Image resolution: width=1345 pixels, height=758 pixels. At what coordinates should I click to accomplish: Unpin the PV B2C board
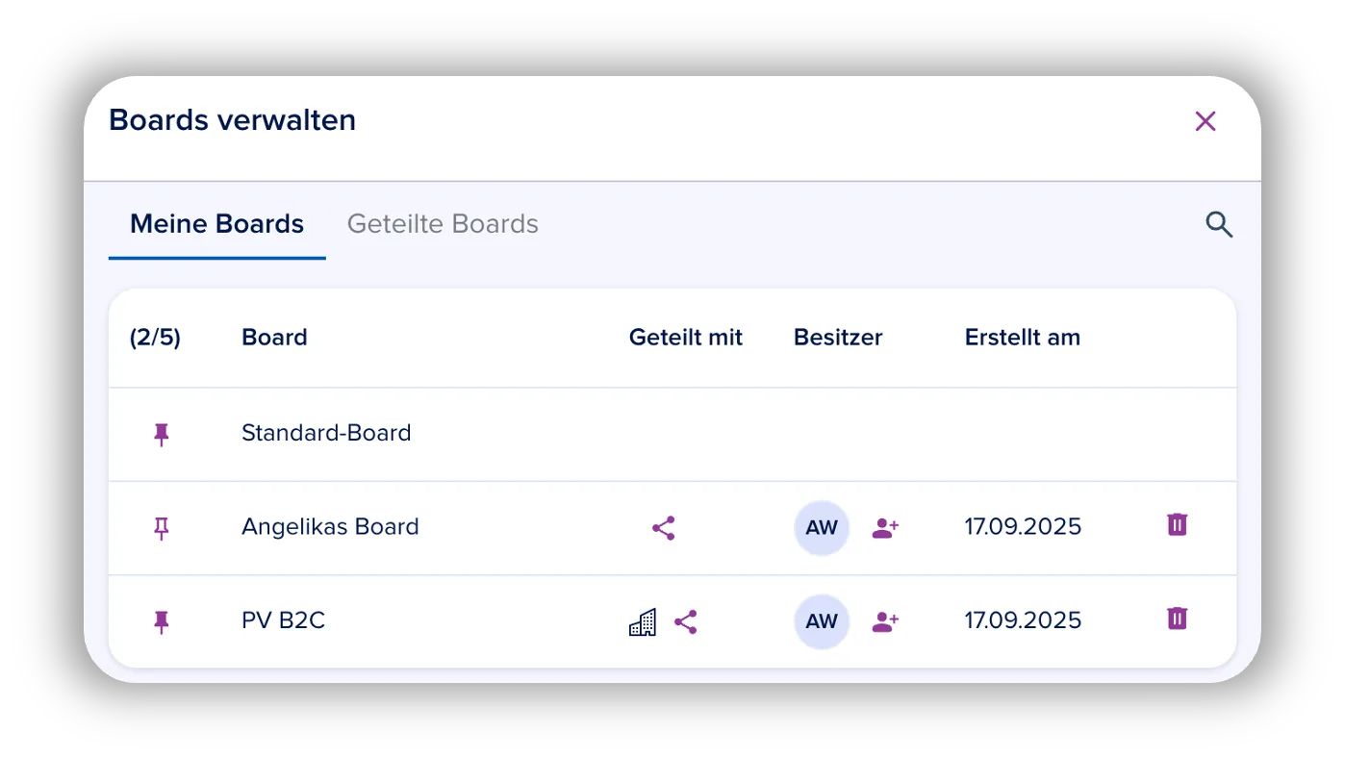pos(162,622)
